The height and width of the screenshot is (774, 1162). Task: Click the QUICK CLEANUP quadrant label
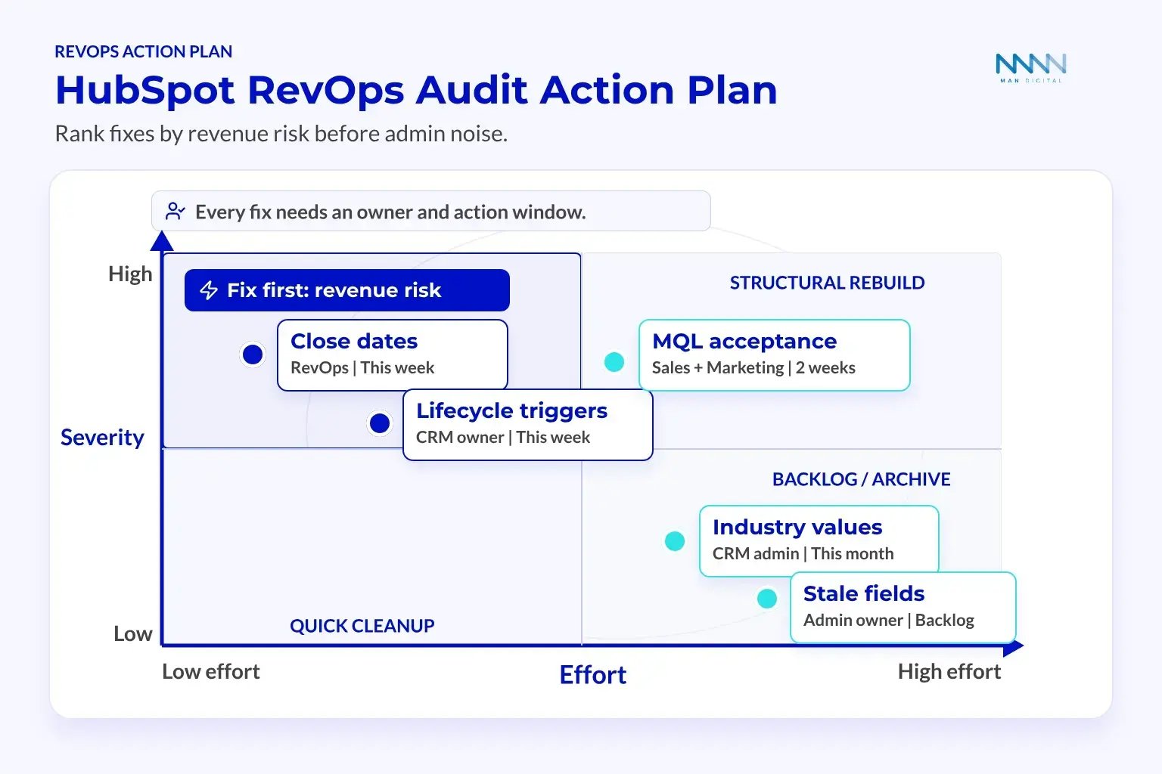pyautogui.click(x=362, y=626)
